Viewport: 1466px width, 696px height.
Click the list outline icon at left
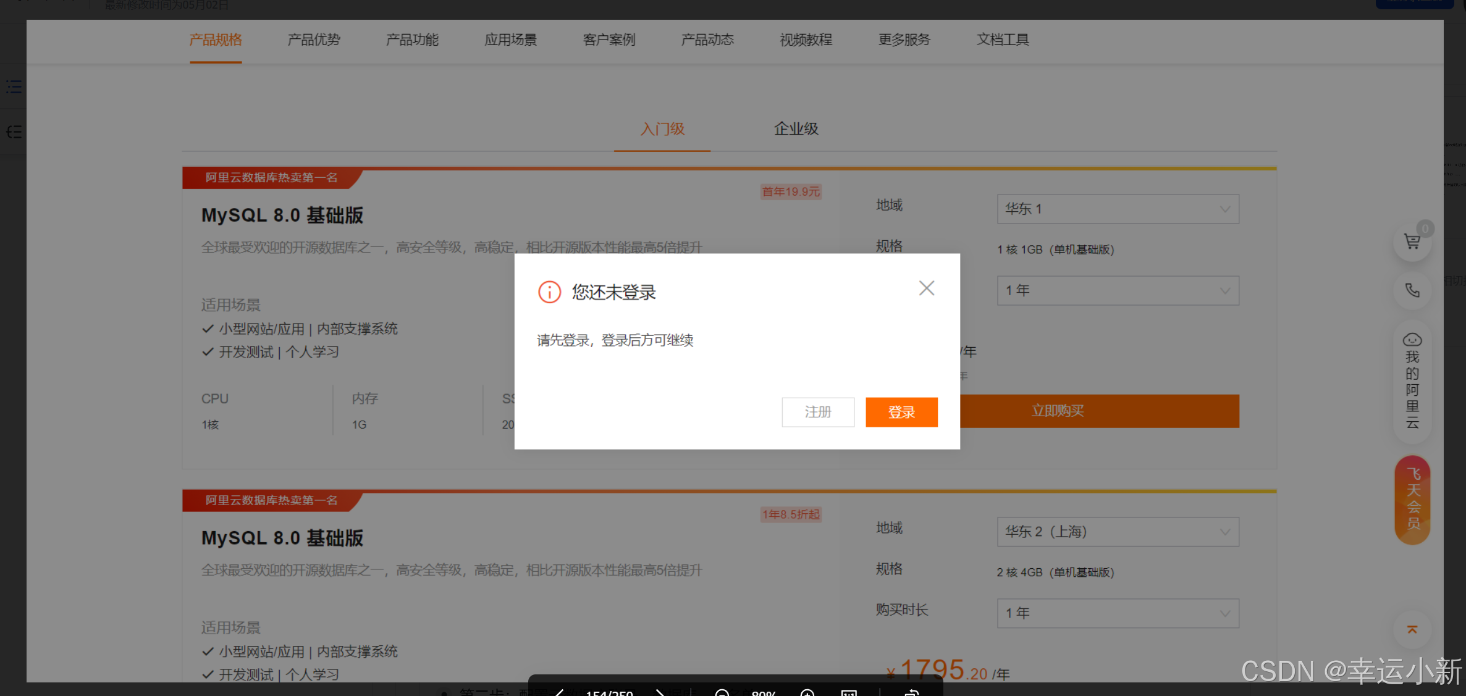point(14,86)
